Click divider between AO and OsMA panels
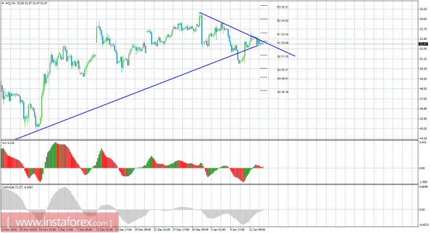 (210, 184)
